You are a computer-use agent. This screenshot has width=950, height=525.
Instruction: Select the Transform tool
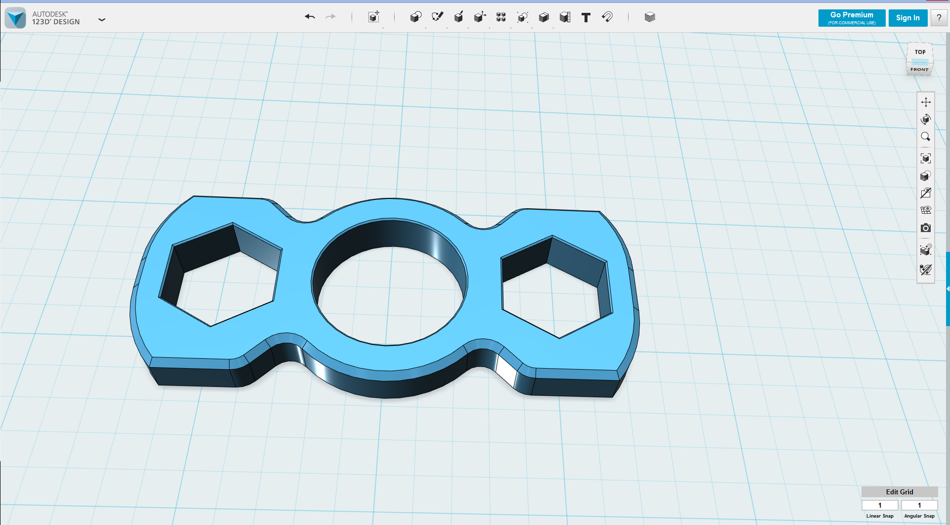pos(374,17)
